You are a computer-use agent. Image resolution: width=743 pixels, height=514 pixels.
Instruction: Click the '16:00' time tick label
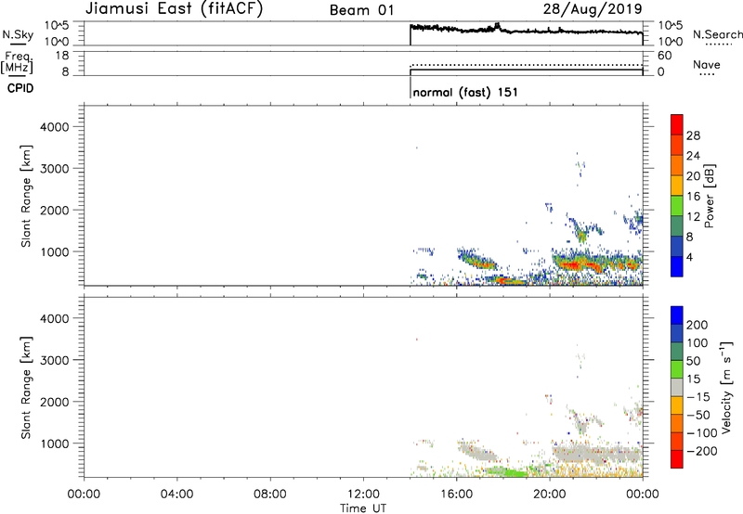[456, 495]
